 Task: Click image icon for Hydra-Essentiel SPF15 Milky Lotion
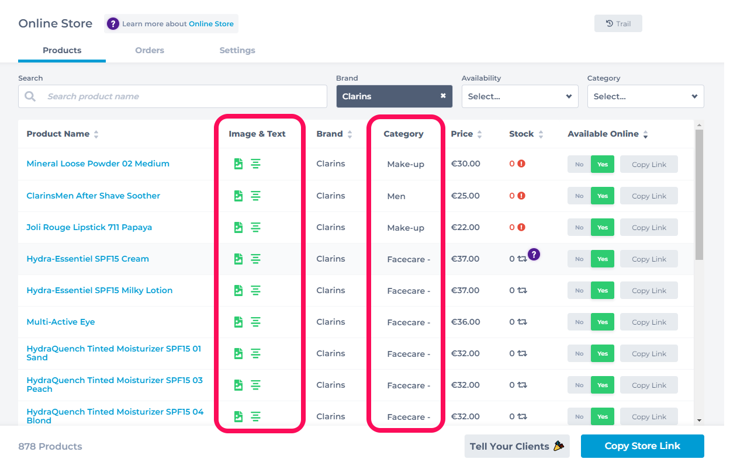[238, 290]
